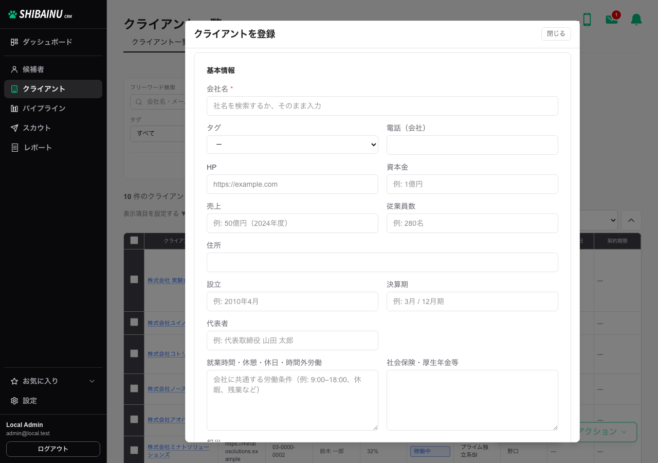Open the タグ dropdown in the registration form
The image size is (658, 463).
293,145
